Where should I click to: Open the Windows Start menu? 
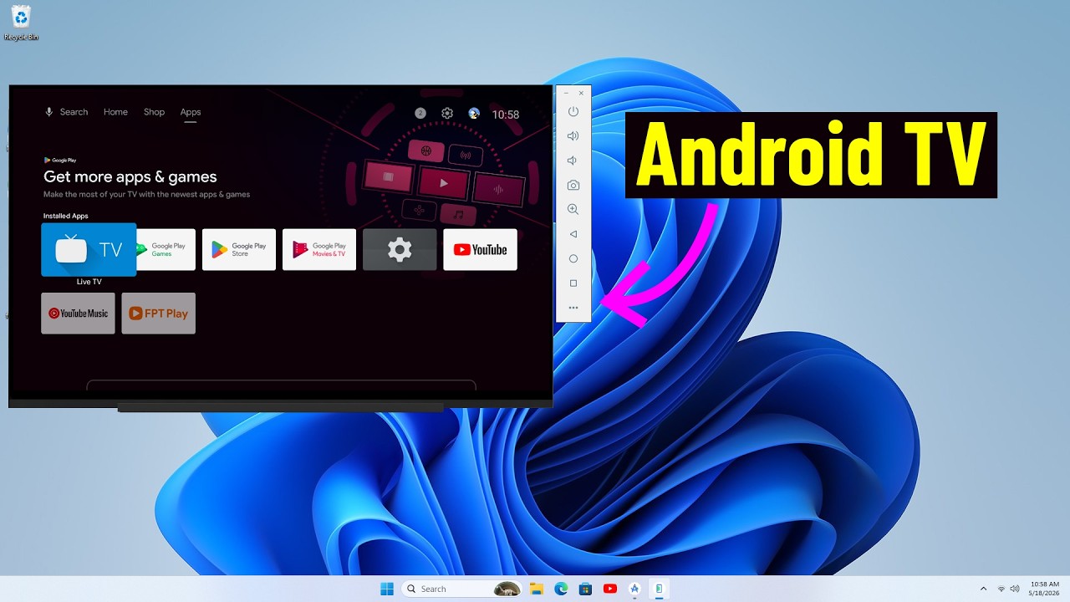387,589
